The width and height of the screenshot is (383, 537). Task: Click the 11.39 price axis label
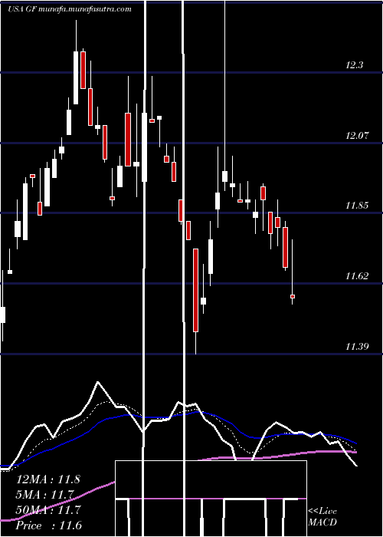pyautogui.click(x=358, y=347)
